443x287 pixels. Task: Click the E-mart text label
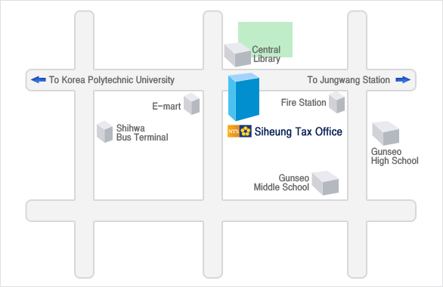(166, 106)
